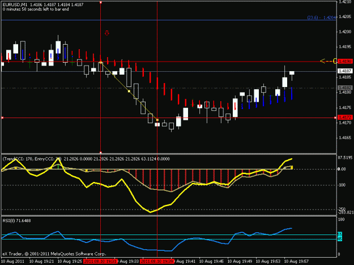Click the 87.5195 CCI scale value
The width and height of the screenshot is (354, 265).
tap(345, 158)
